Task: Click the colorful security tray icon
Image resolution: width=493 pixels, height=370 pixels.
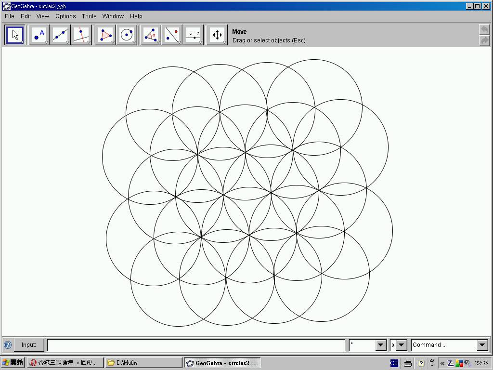Action: (459, 363)
